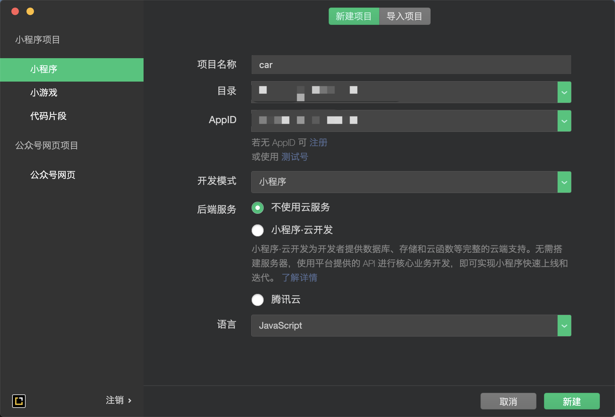Click the yellow-bordered square icon at bottom left

19,401
